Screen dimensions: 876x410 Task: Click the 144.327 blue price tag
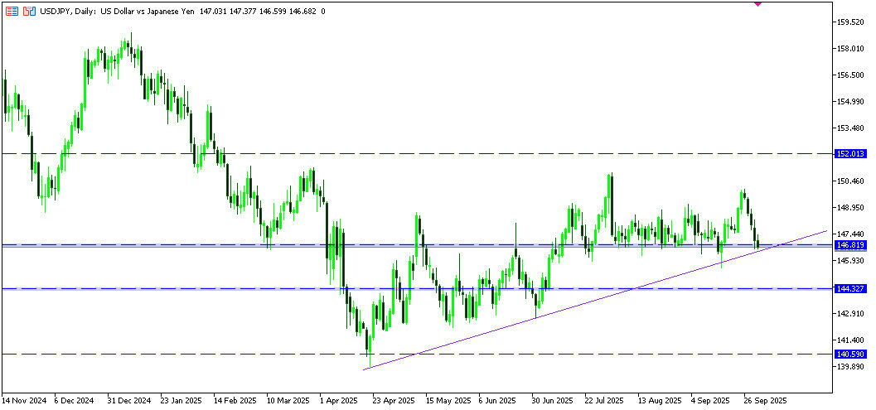tap(851, 288)
